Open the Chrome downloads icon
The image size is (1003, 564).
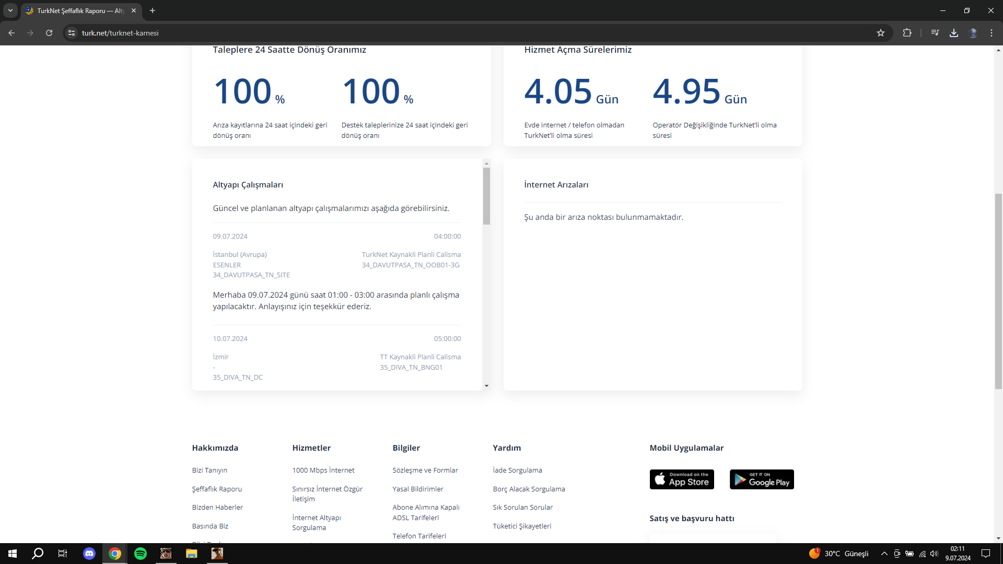click(954, 33)
